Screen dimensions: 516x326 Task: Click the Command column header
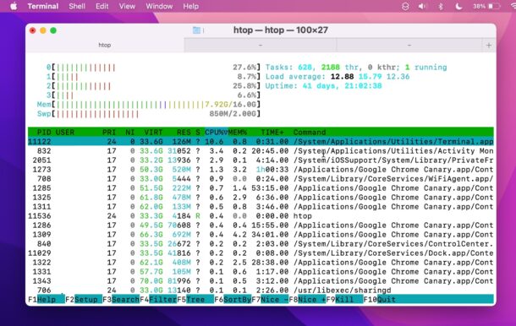coord(310,132)
